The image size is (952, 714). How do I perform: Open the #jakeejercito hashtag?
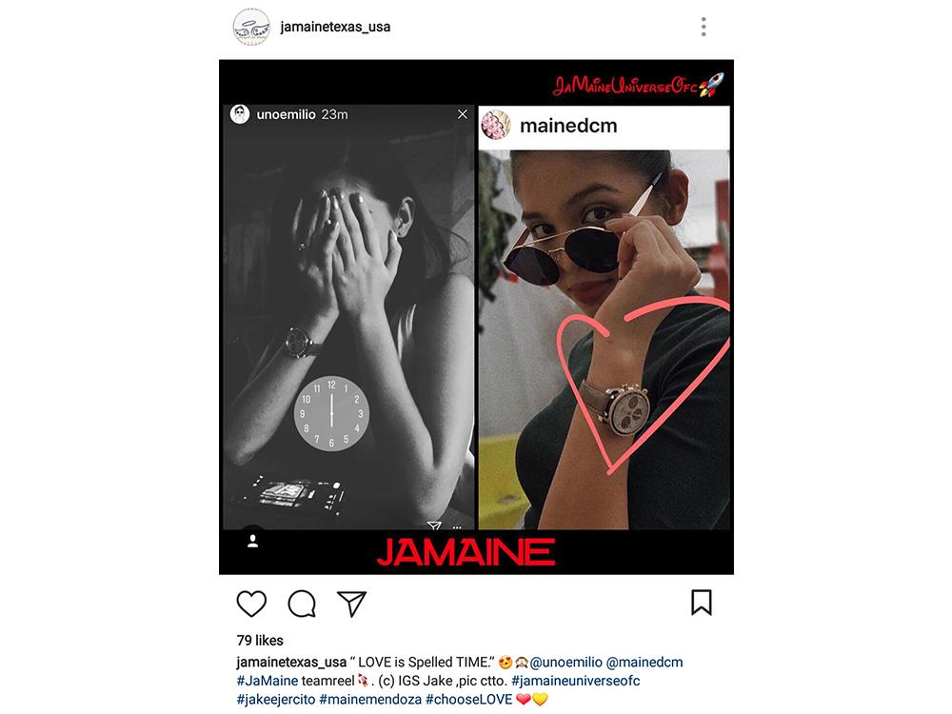coord(276,699)
